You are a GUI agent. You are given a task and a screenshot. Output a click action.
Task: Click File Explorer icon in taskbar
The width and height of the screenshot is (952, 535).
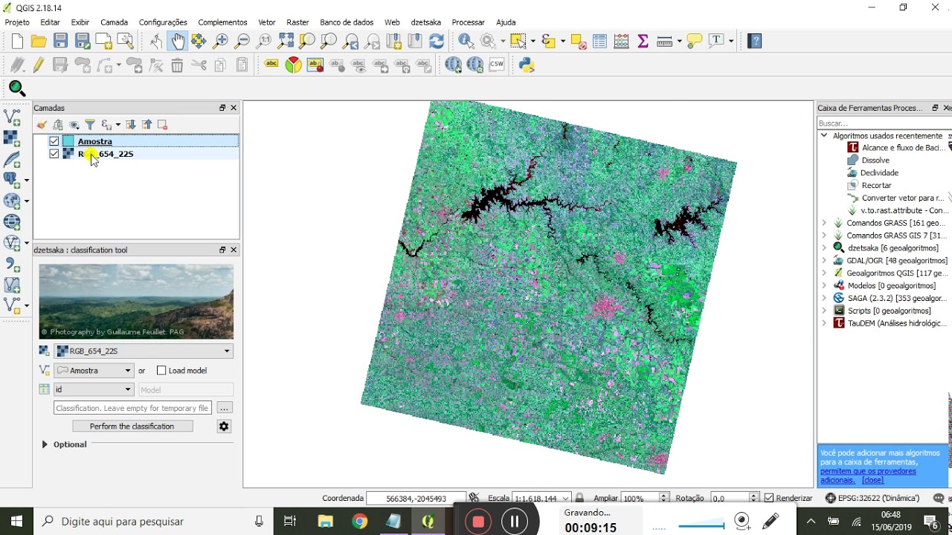325,522
